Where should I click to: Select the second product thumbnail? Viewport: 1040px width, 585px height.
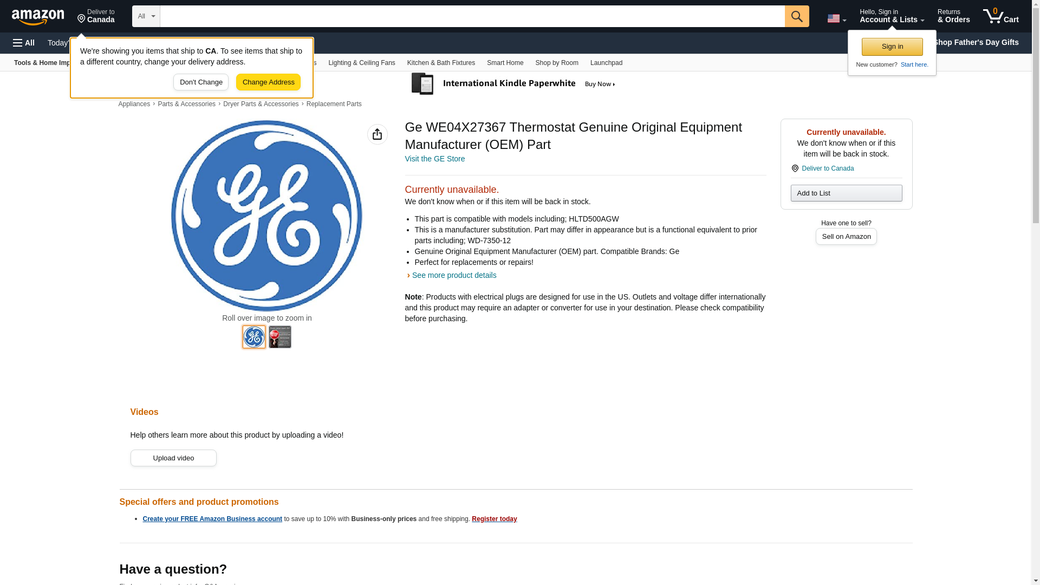[279, 337]
